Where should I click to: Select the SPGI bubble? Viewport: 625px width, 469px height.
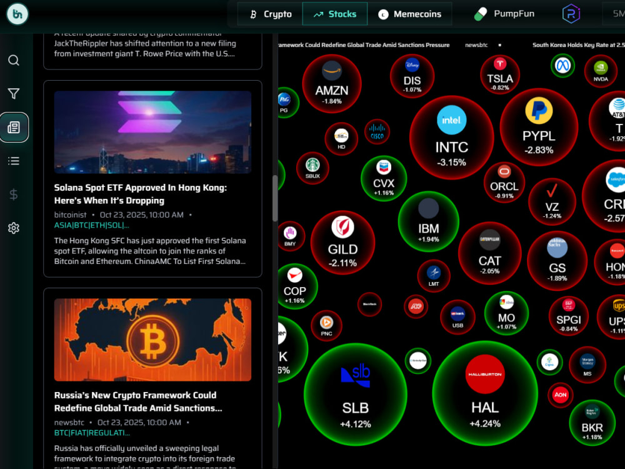(569, 316)
